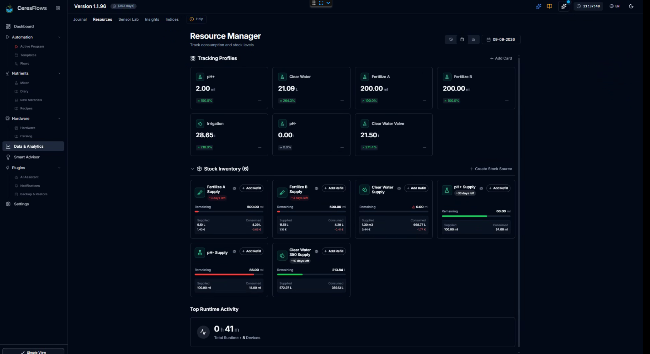650x354 pixels.
Task: Open the Mixer item under Nutrients
Action: 24,83
